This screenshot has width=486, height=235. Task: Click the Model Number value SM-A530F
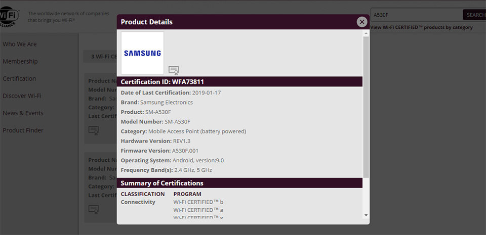point(178,121)
